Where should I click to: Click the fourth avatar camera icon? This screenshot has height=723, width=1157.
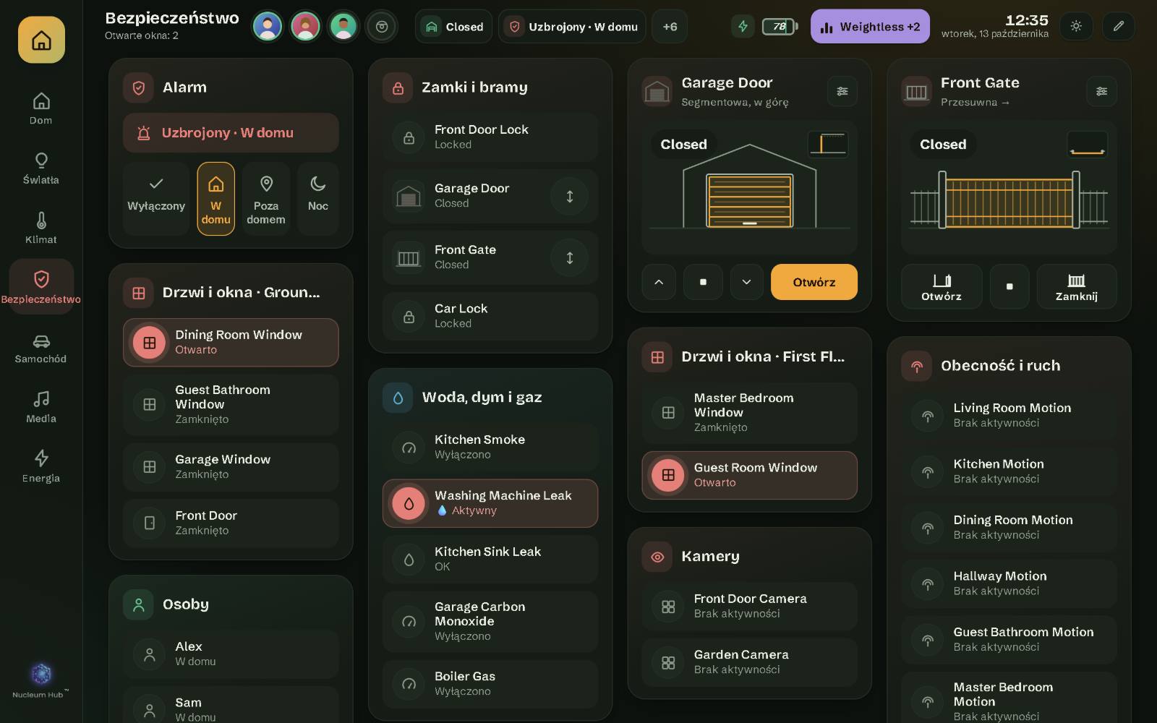click(x=382, y=27)
